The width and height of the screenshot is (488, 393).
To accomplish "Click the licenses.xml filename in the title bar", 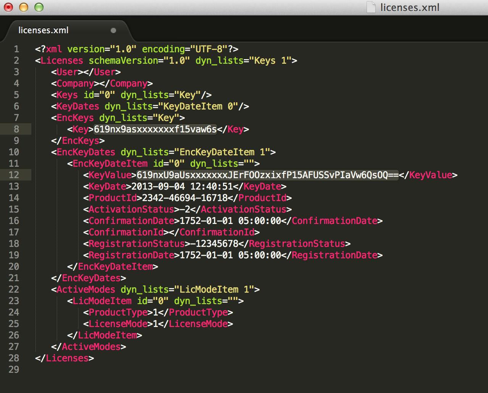I will 410,7.
